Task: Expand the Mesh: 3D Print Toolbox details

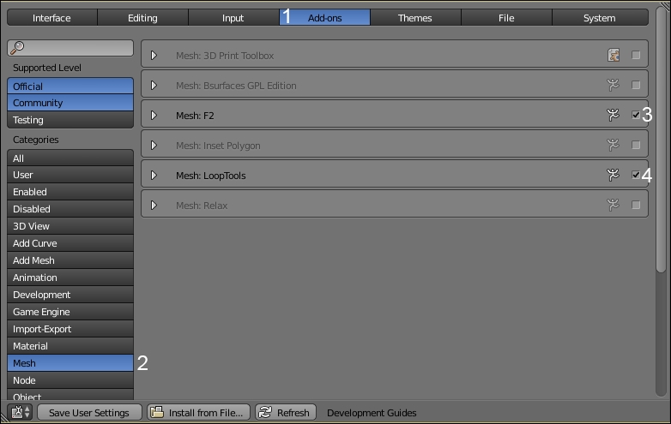Action: coord(154,56)
